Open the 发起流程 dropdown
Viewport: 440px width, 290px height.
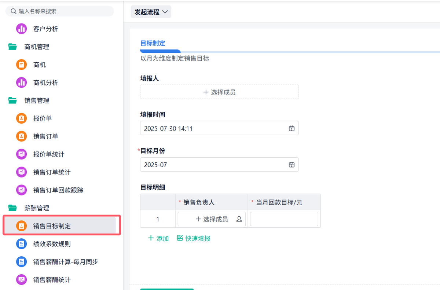(151, 12)
